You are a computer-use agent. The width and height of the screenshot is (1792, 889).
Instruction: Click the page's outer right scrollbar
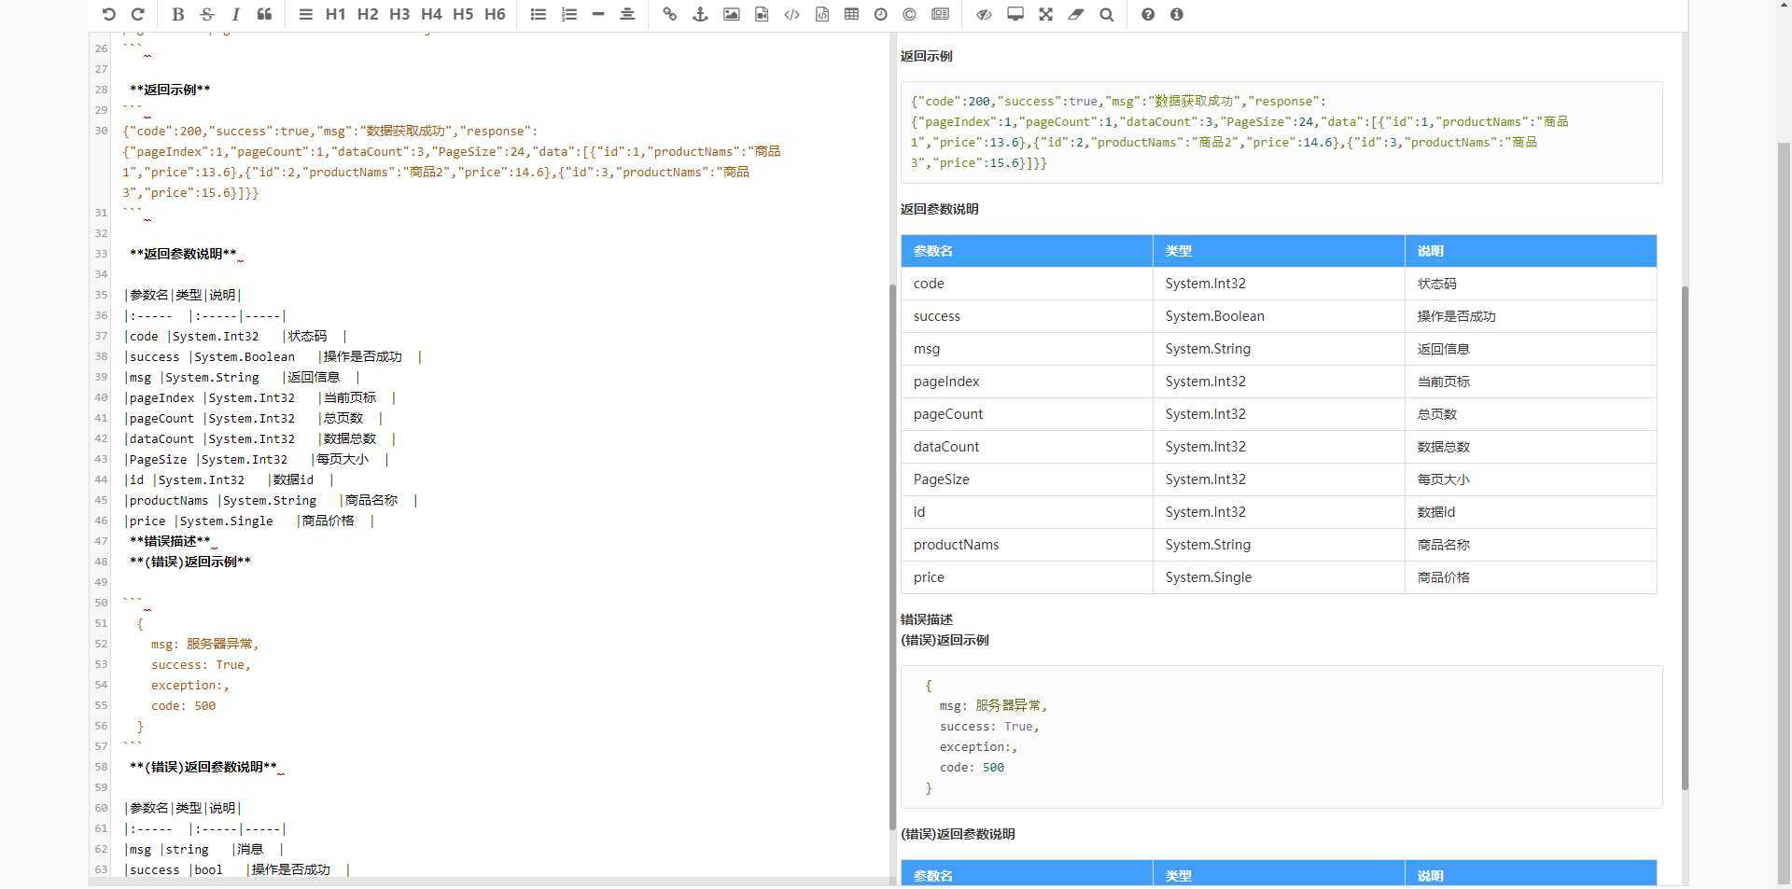click(x=1784, y=511)
